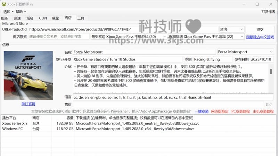This screenshot has height=156, width=278.
Task: Click the 商店搜索 search field
Action: click(x=59, y=37)
